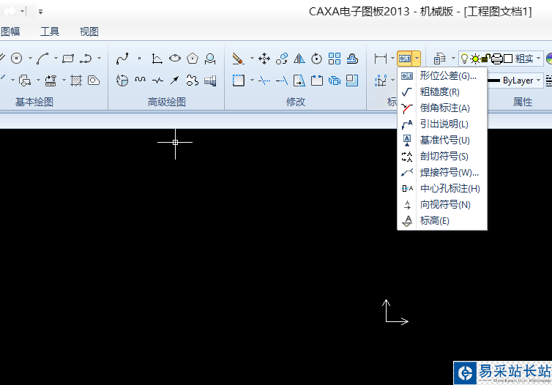Choose 标高(E) from the menu
The width and height of the screenshot is (552, 385).
(442, 220)
